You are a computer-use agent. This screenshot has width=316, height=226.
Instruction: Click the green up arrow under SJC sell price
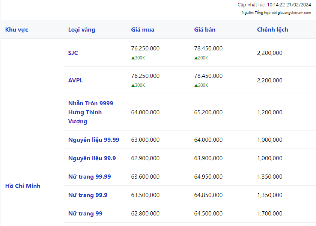196,58
